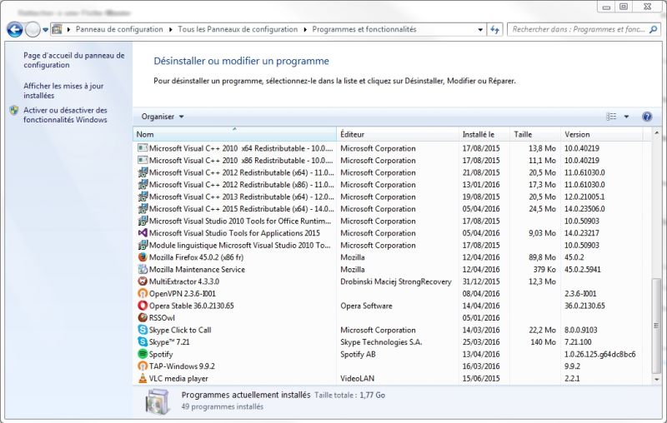This screenshot has height=423, width=667.
Task: Select the Opera Stable 36.0.2130.65 name
Action: [x=192, y=306]
